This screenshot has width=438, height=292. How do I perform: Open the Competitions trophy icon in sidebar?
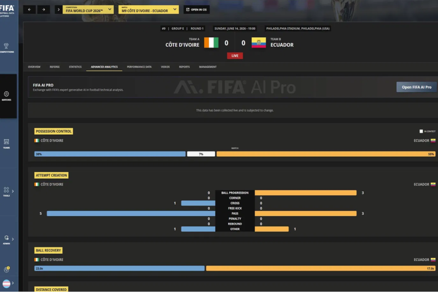point(6,46)
